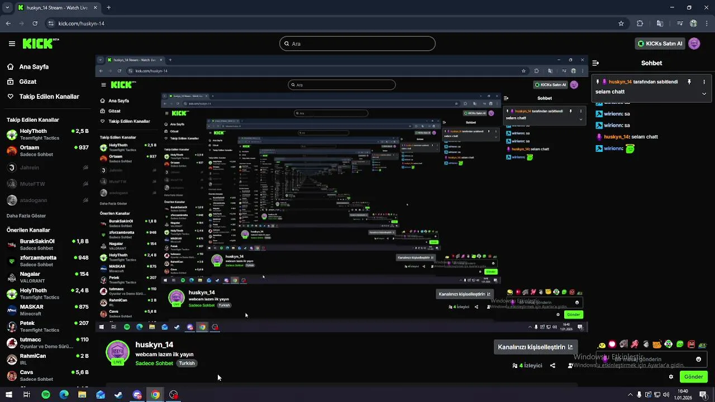The height and width of the screenshot is (402, 715).
Task: Click the 4 İzleyici viewer count
Action: pos(527,366)
